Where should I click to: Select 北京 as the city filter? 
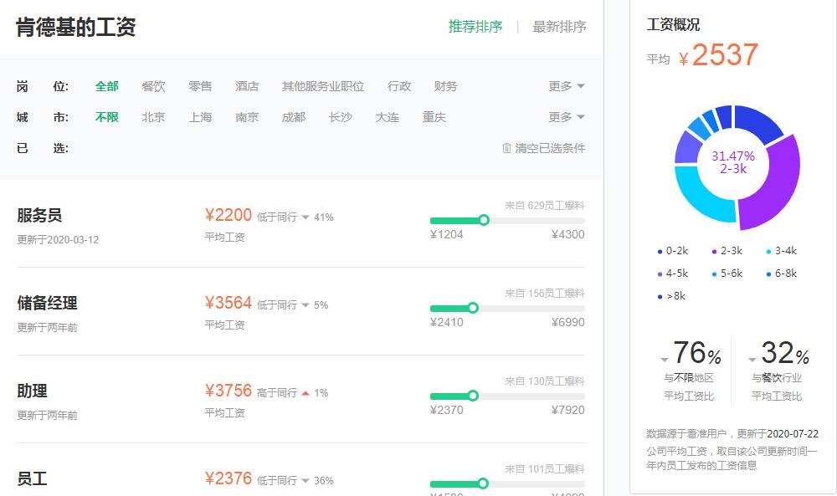(153, 117)
